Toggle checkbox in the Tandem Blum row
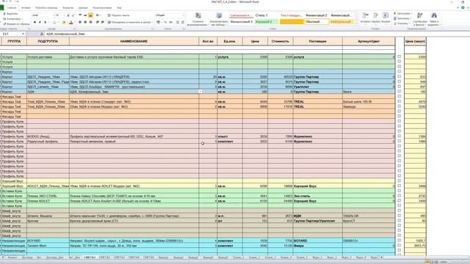Viewport: 470px width, 264px height. [399, 245]
